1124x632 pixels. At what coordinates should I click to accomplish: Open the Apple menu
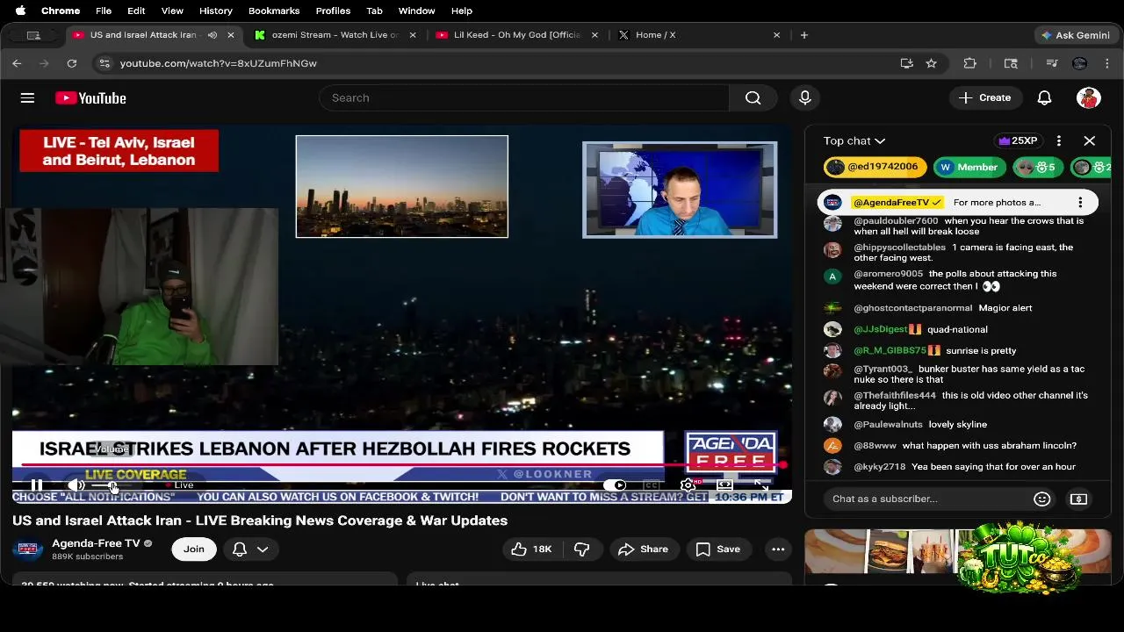(x=20, y=11)
